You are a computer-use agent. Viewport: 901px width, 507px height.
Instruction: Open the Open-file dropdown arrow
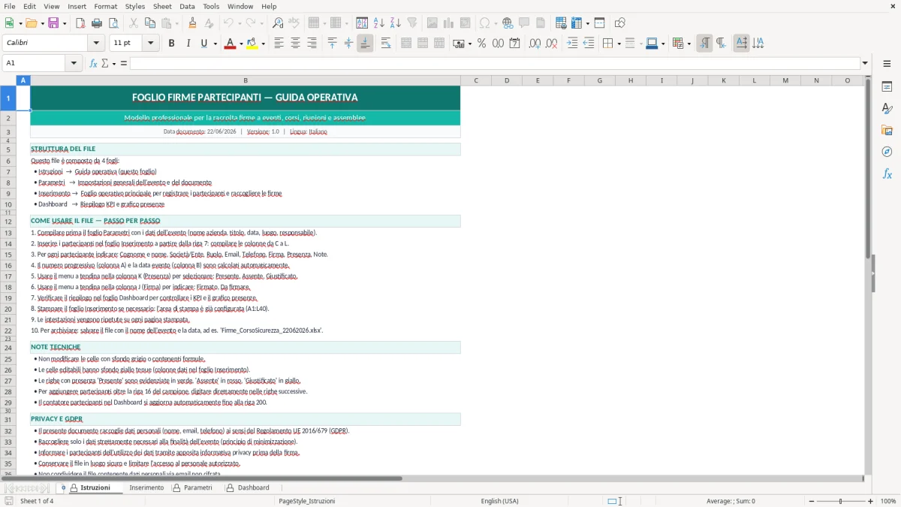pos(41,23)
